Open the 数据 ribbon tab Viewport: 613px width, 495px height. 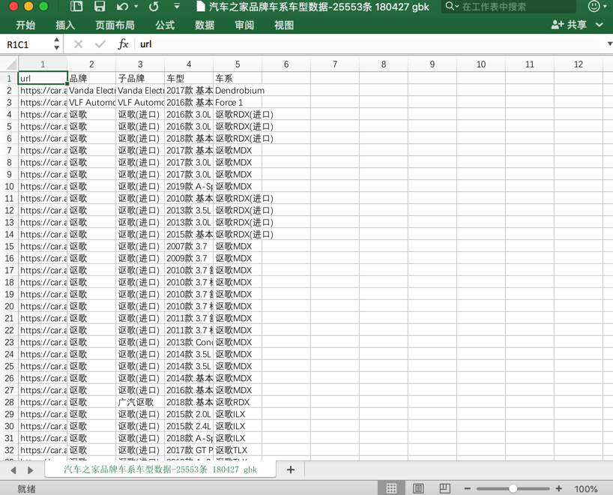coord(205,25)
